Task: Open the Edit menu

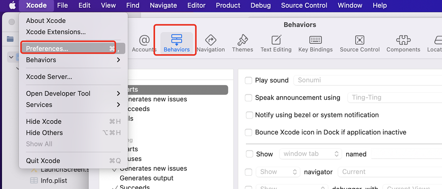Action: (x=84, y=5)
